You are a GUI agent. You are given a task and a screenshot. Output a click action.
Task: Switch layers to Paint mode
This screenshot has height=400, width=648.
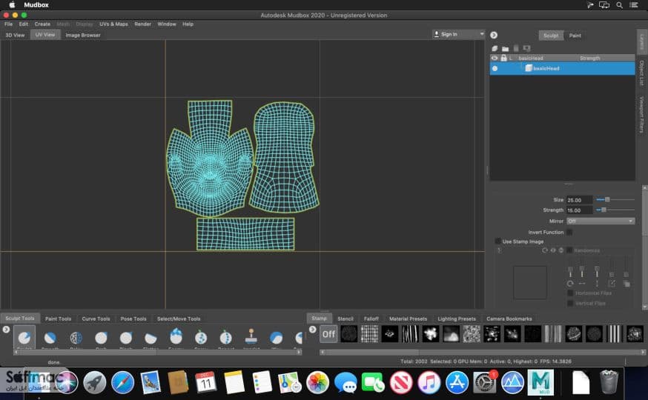click(x=575, y=36)
